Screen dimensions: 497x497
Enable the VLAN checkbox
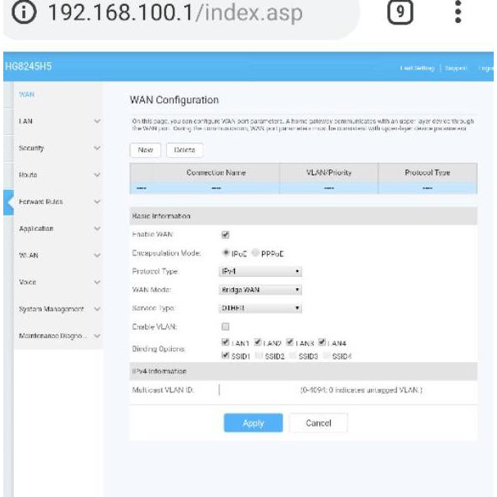tap(225, 327)
